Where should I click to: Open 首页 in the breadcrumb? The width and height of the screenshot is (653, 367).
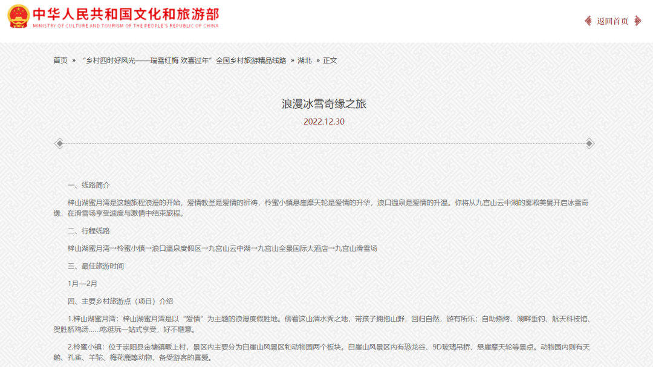tap(60, 60)
